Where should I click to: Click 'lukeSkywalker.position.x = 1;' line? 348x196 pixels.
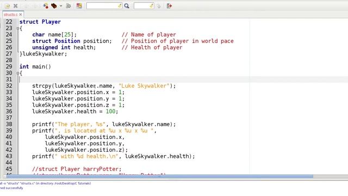[x=78, y=92]
